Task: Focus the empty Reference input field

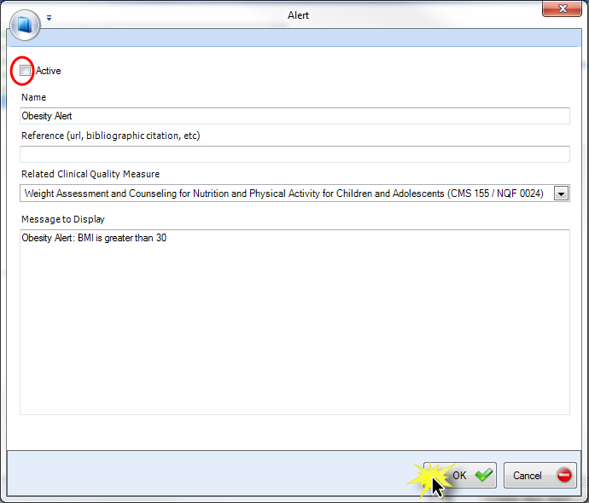Action: 294,154
